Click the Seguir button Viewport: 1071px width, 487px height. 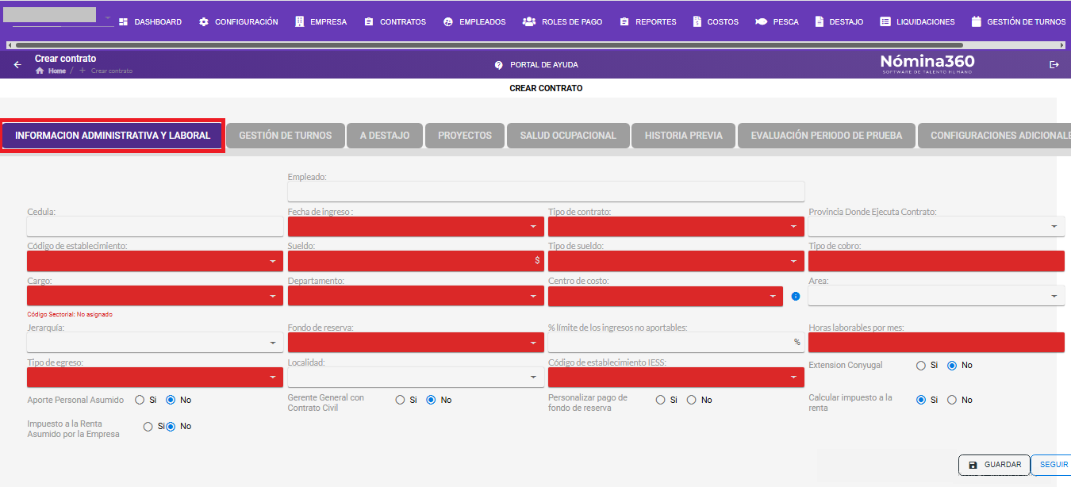(1054, 465)
